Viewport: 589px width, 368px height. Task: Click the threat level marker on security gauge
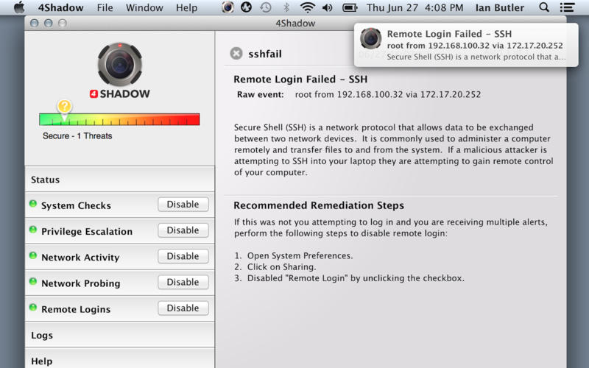coord(65,108)
